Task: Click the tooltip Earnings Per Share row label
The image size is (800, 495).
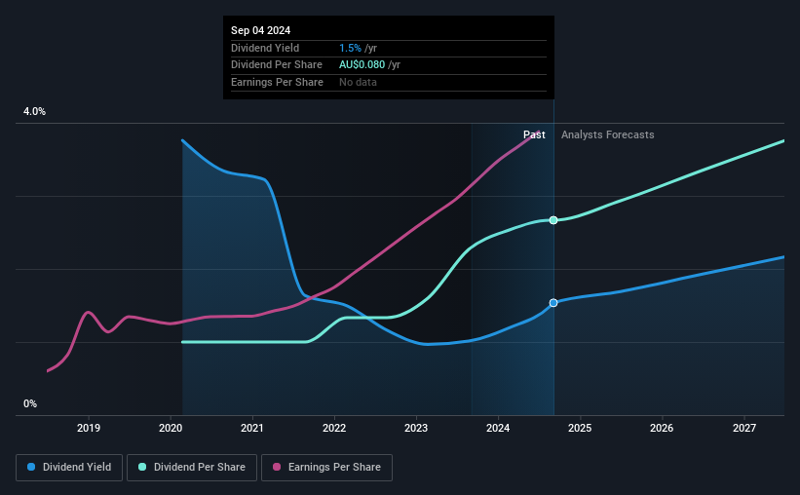Action: coord(277,82)
